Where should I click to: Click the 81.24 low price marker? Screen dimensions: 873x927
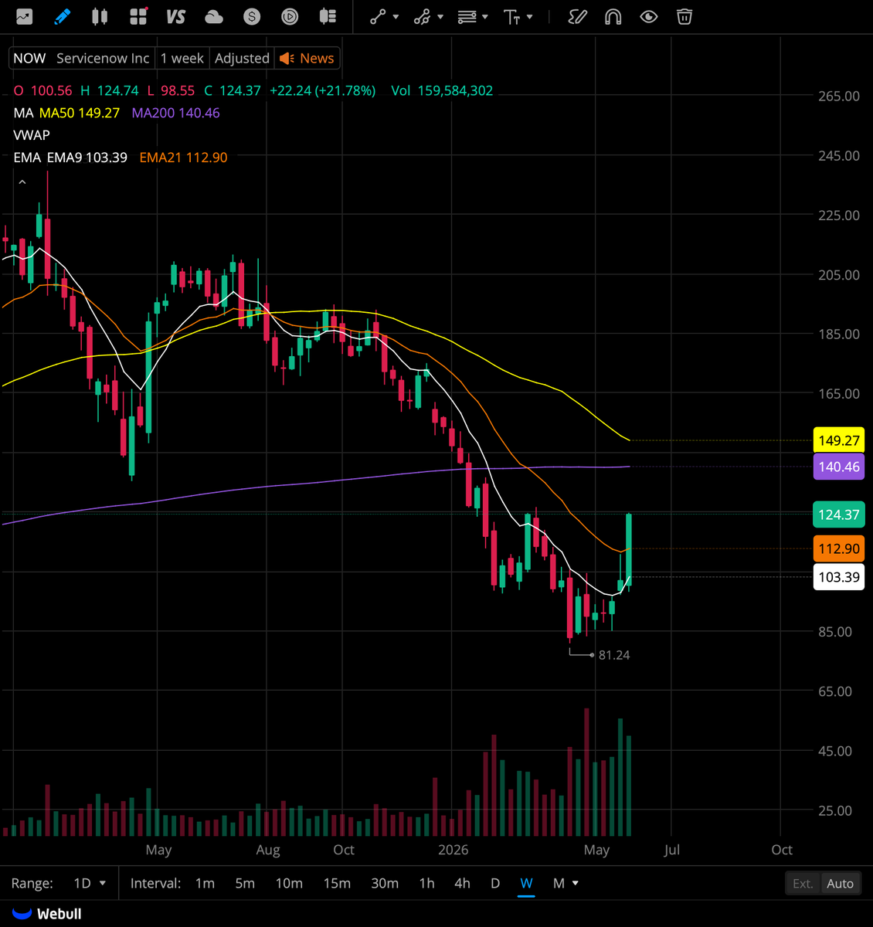tap(614, 655)
